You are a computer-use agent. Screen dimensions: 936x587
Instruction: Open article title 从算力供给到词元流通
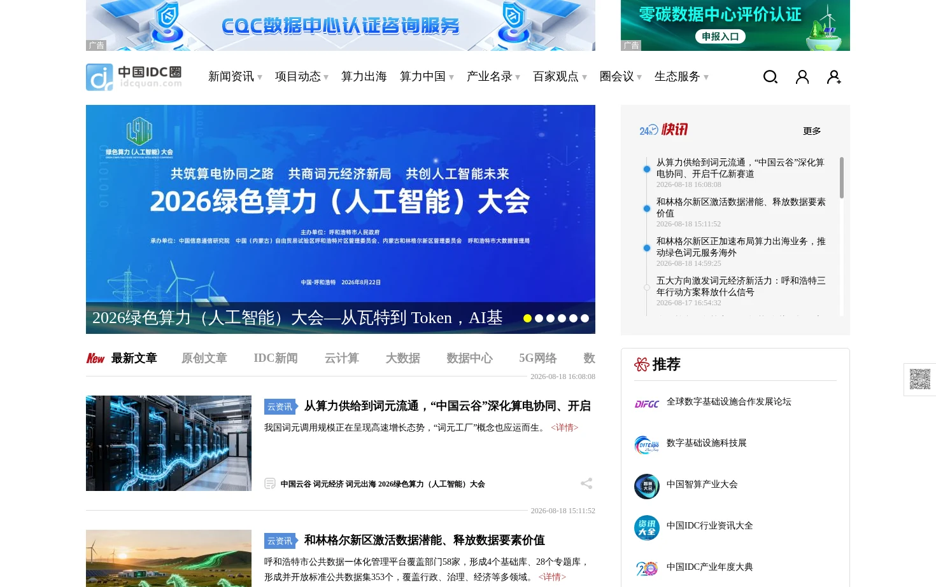(448, 406)
